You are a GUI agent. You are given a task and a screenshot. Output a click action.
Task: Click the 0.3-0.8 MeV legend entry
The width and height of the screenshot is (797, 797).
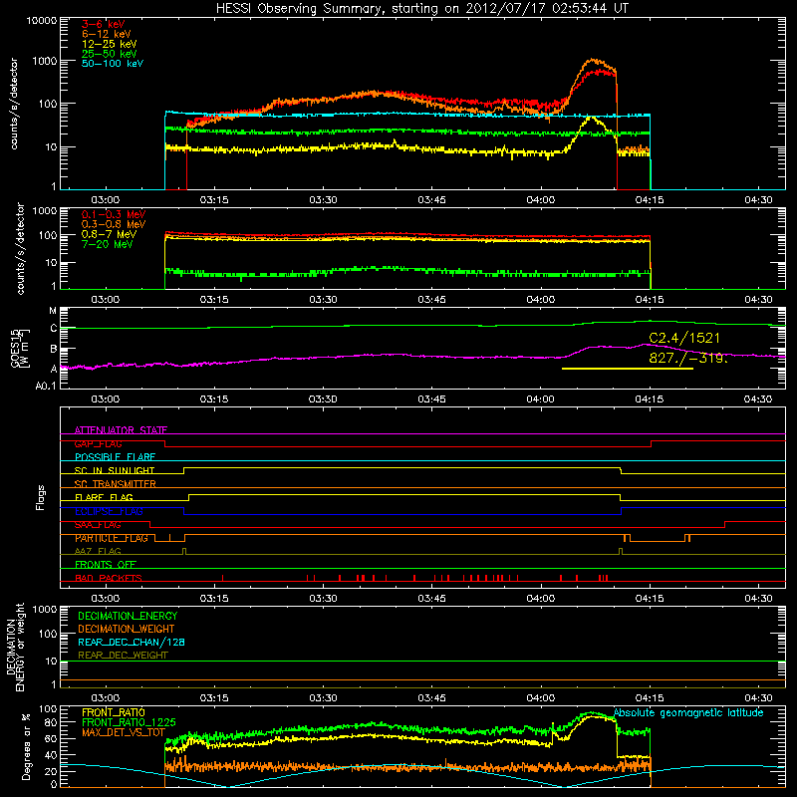coord(114,224)
